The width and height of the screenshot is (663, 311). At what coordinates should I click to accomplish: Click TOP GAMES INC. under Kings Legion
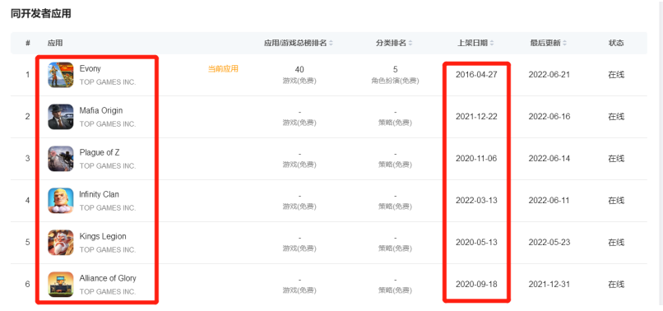click(x=108, y=249)
